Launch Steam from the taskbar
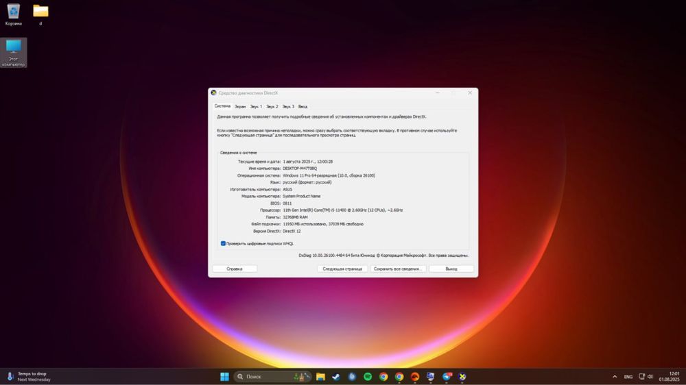 (x=336, y=377)
